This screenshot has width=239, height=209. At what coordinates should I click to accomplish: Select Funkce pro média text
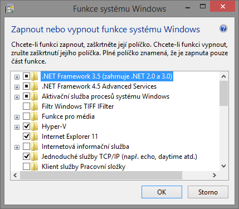pos(68,116)
